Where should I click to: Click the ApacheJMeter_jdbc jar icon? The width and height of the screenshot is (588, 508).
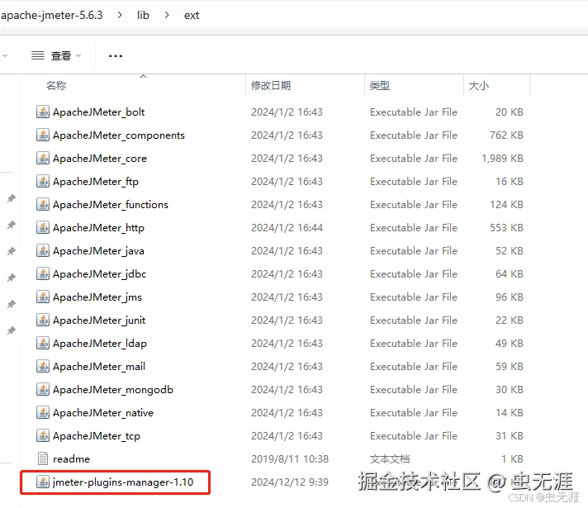43,274
